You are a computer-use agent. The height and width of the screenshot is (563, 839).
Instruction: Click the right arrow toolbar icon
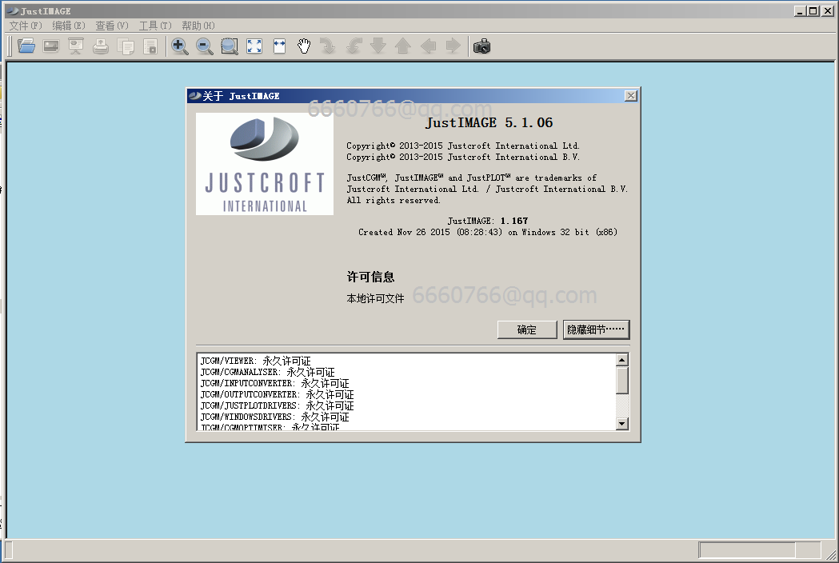point(453,46)
